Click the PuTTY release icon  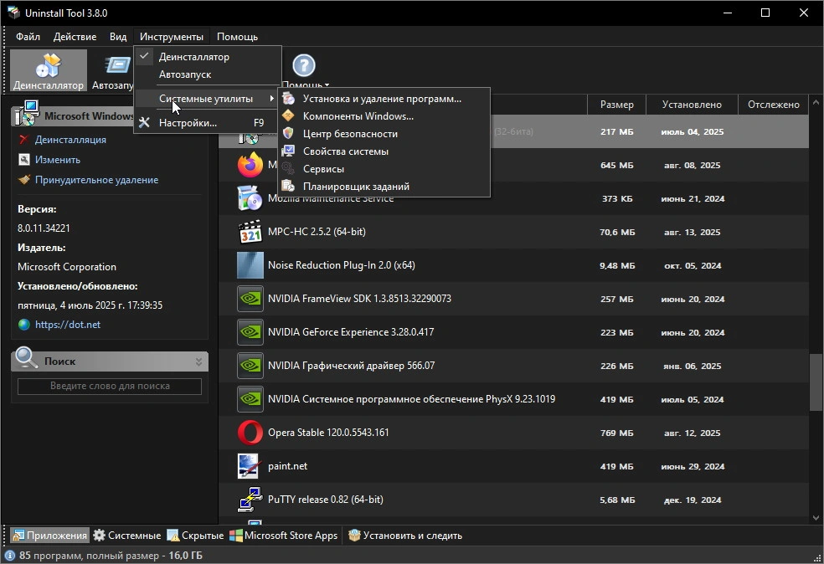pos(250,500)
